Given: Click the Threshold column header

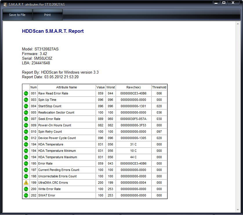Looking at the screenshot, I should [x=159, y=87].
